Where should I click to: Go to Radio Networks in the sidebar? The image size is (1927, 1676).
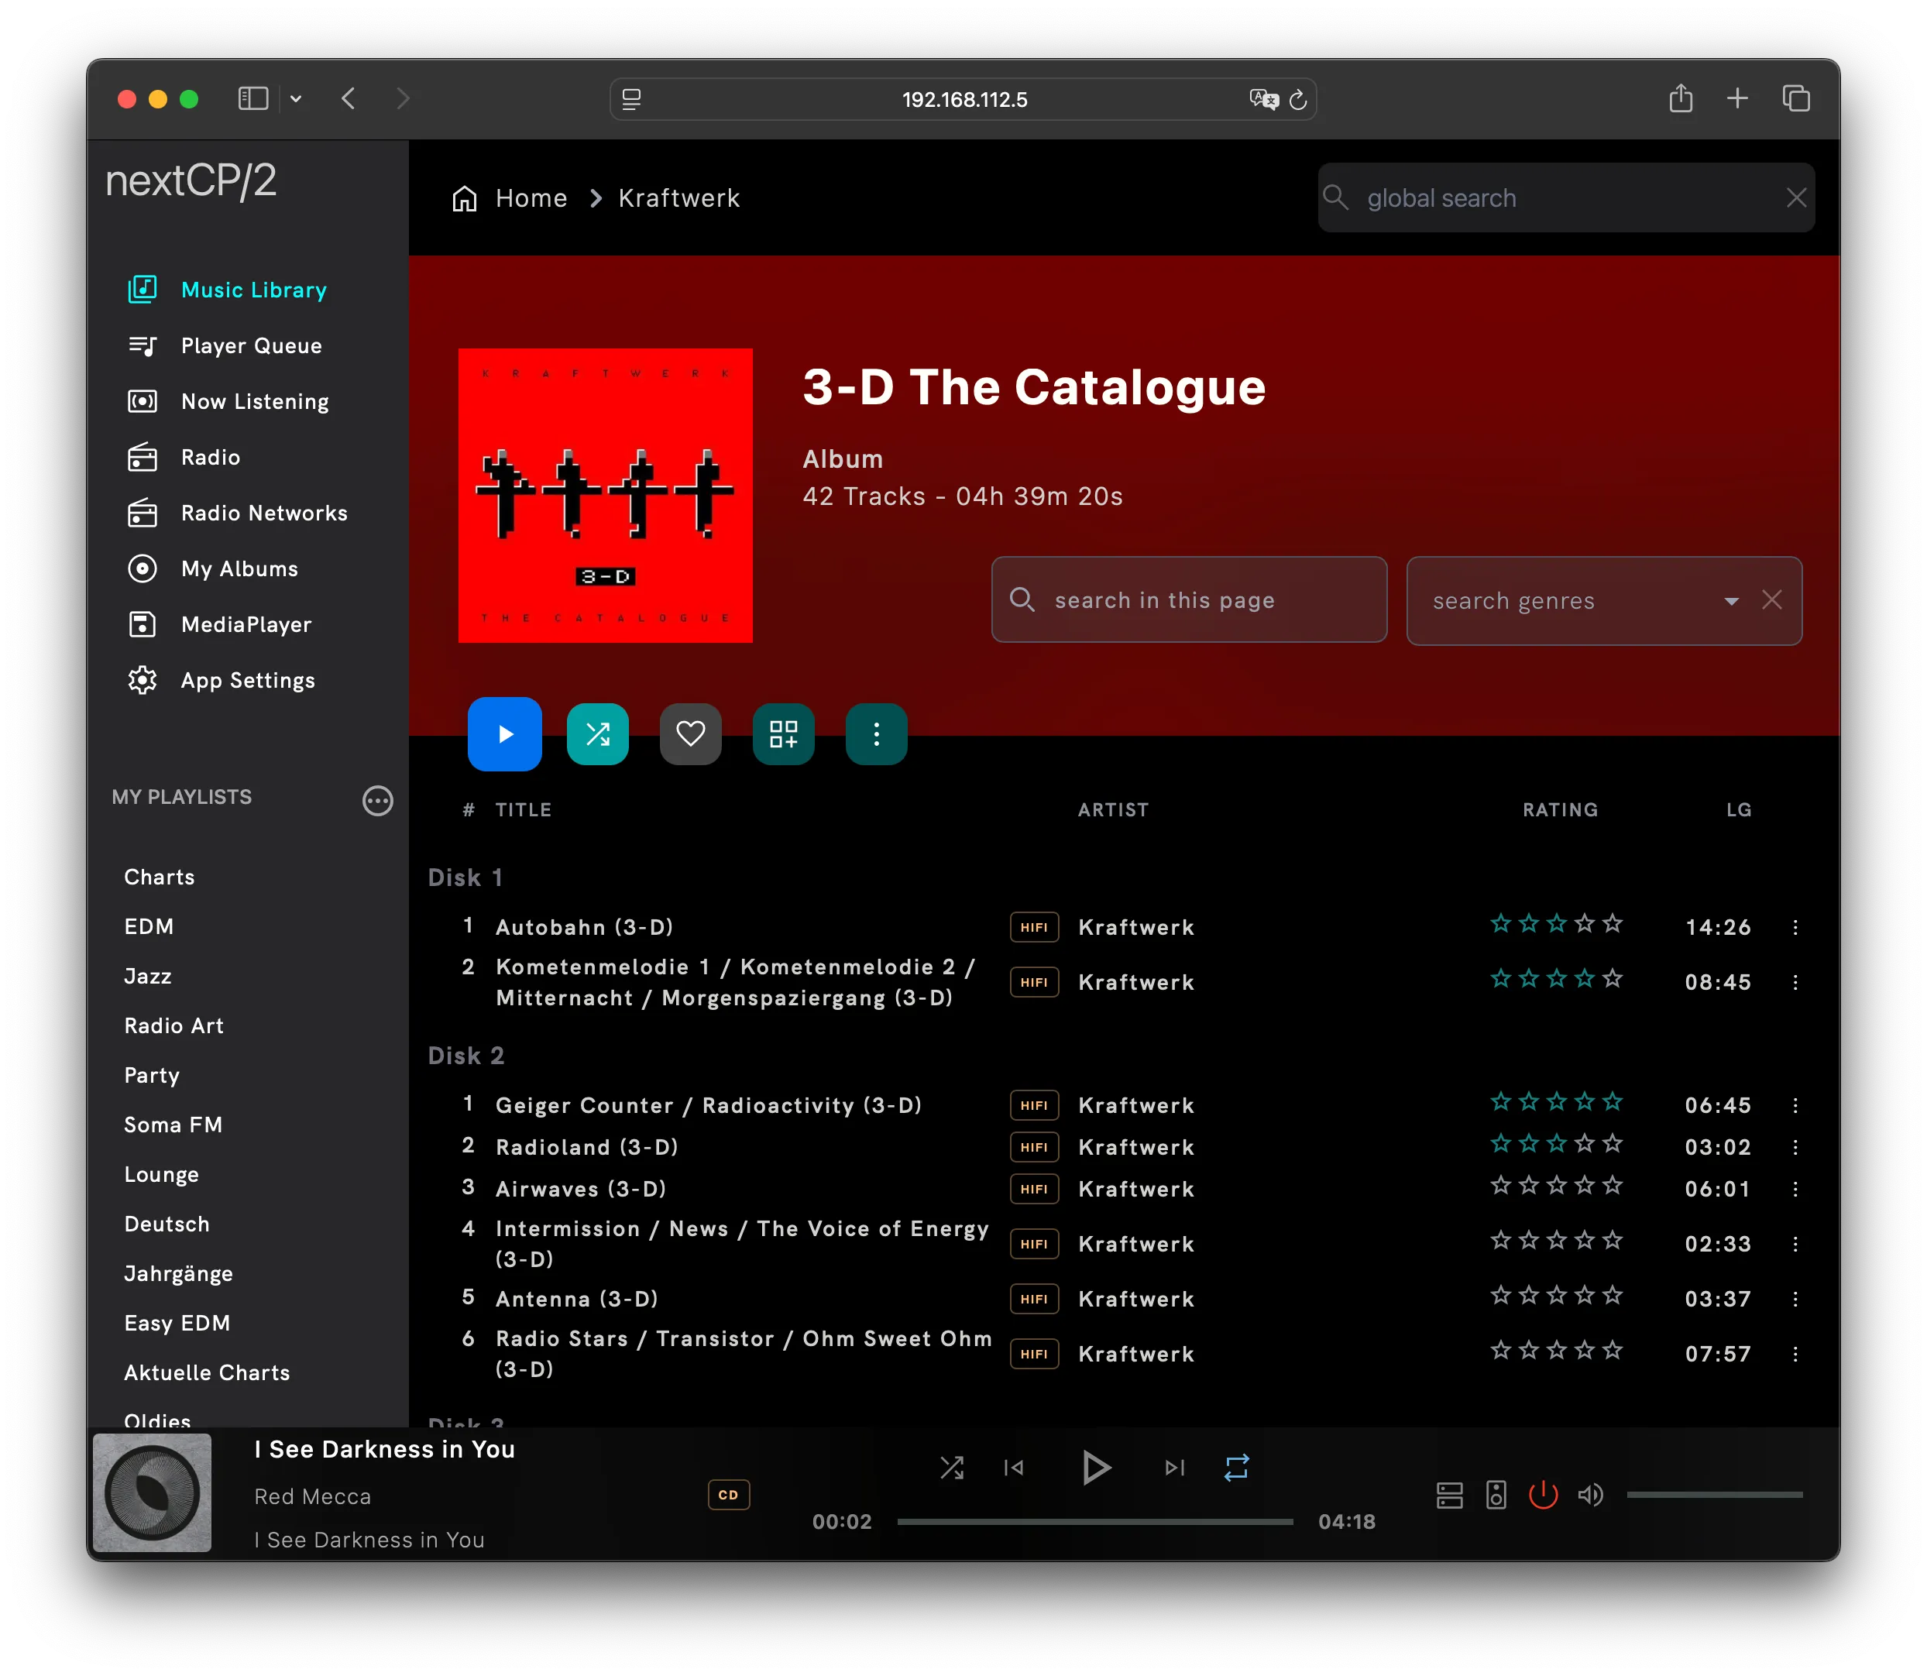click(264, 513)
